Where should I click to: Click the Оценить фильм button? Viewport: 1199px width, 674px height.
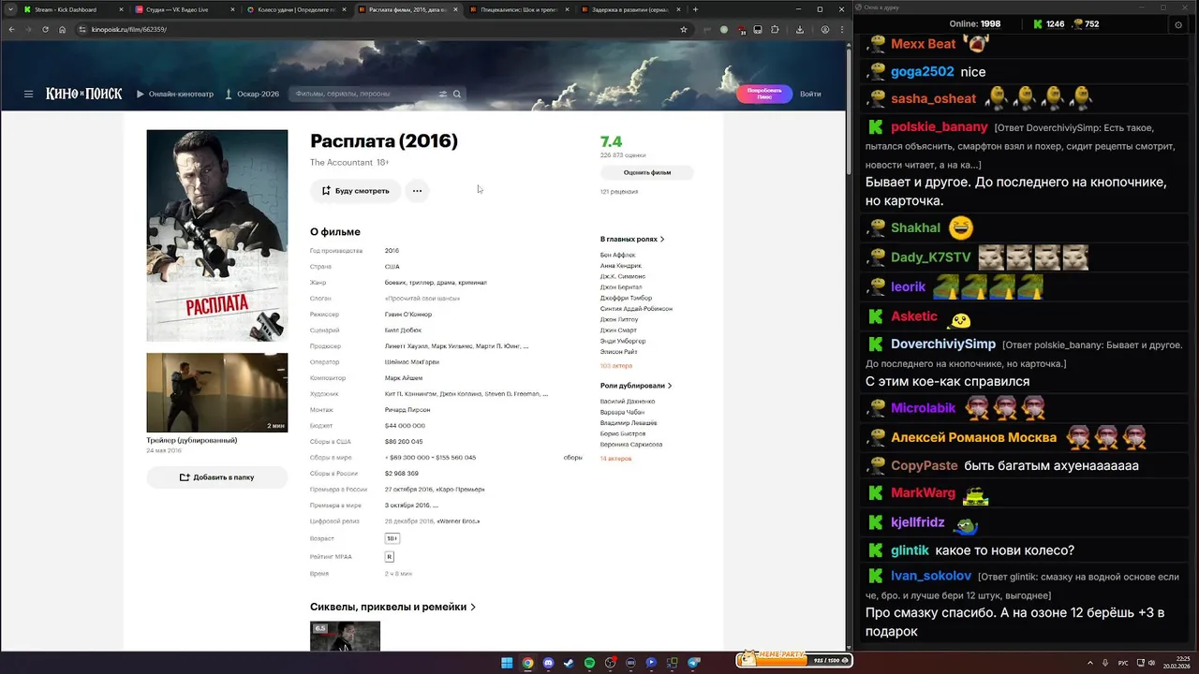(x=647, y=172)
